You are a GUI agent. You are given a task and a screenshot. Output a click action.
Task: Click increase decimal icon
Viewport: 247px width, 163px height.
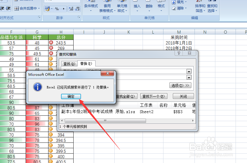click(71, 9)
